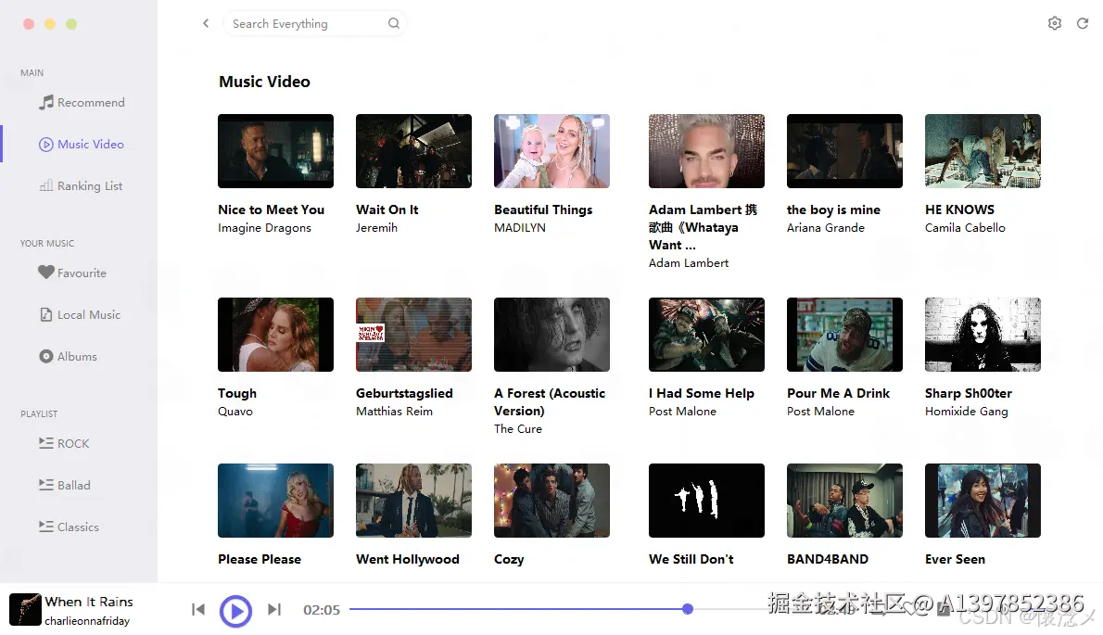
Task: Click the back arrow beside search box
Action: click(x=206, y=23)
